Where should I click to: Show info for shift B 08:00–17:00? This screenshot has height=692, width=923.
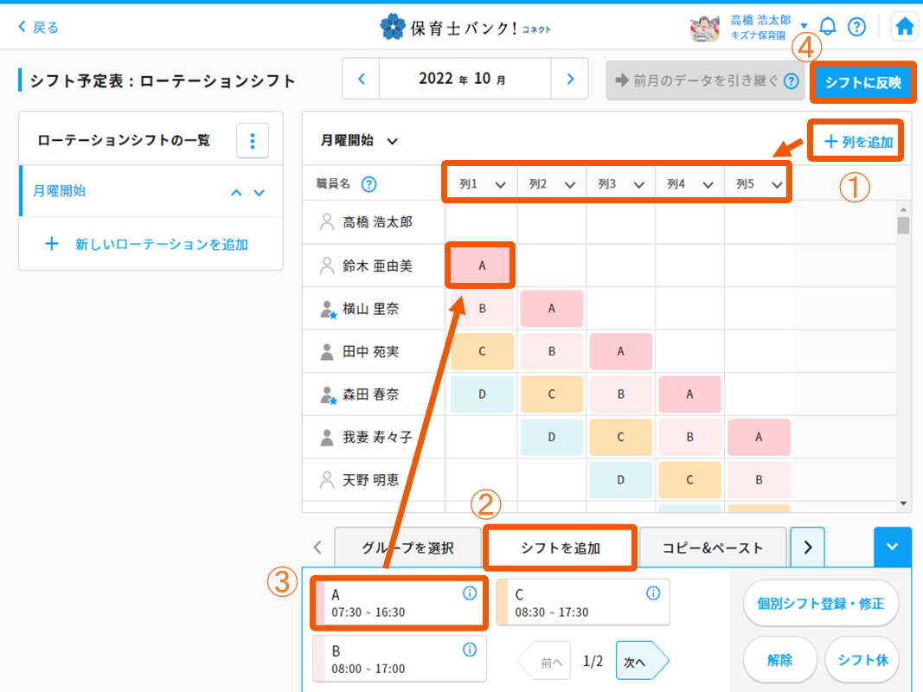coord(470,650)
